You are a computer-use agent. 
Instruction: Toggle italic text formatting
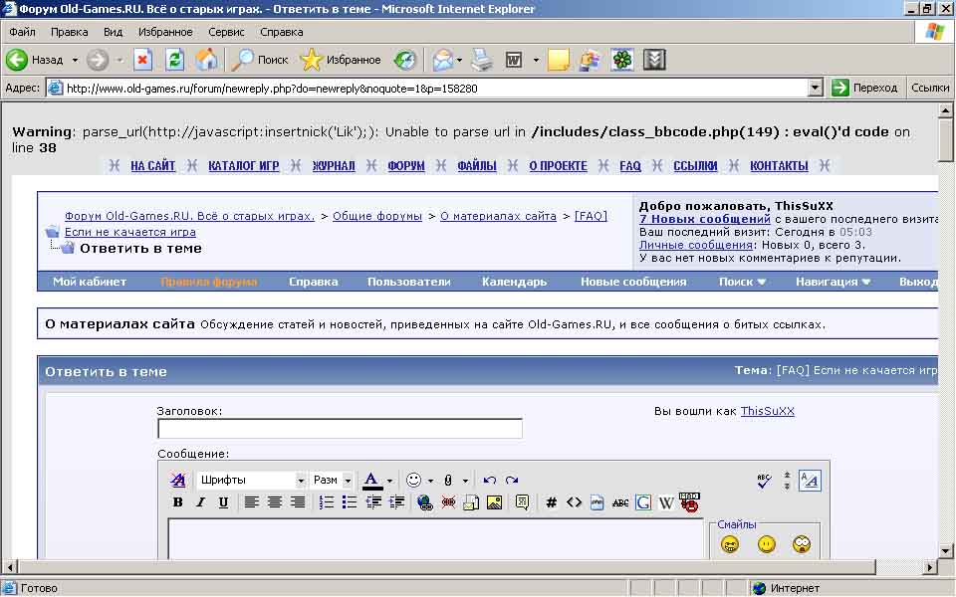[x=200, y=502]
